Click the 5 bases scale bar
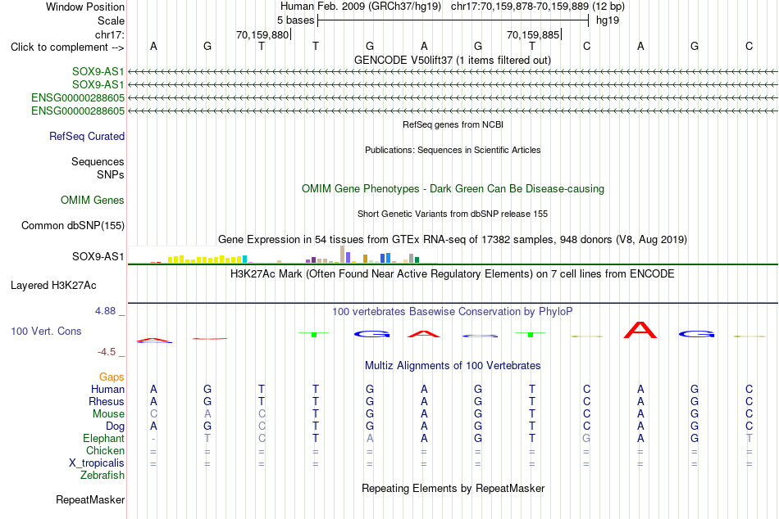 coord(453,20)
